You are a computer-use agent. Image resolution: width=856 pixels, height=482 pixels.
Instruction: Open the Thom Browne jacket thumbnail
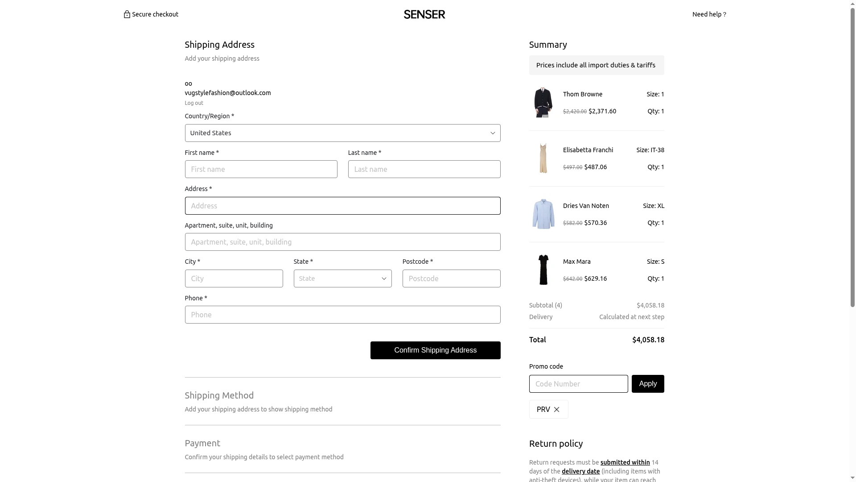pos(543,103)
